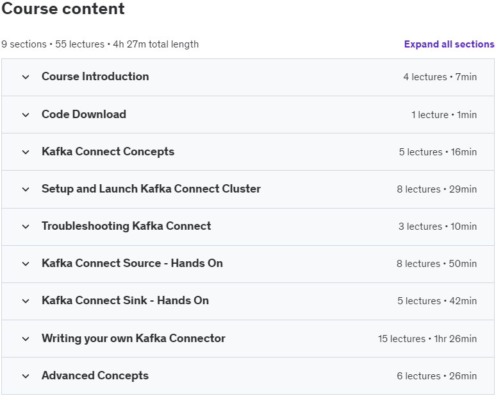Click the '8 lectures • 29min' text
Viewport: 496px width, 396px height.
[x=437, y=189]
